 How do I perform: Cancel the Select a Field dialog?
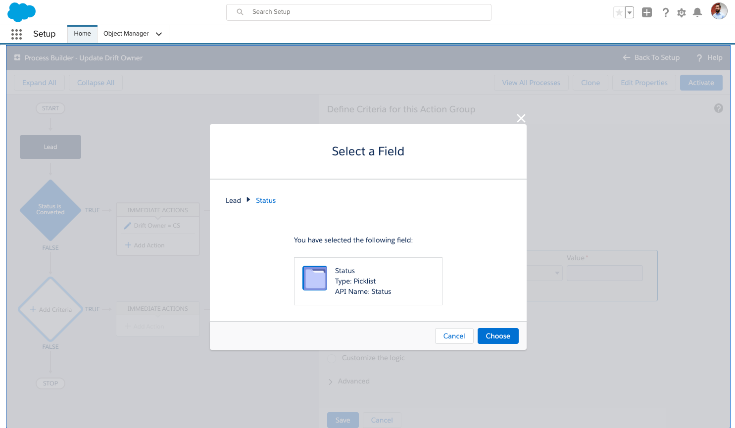pos(454,336)
